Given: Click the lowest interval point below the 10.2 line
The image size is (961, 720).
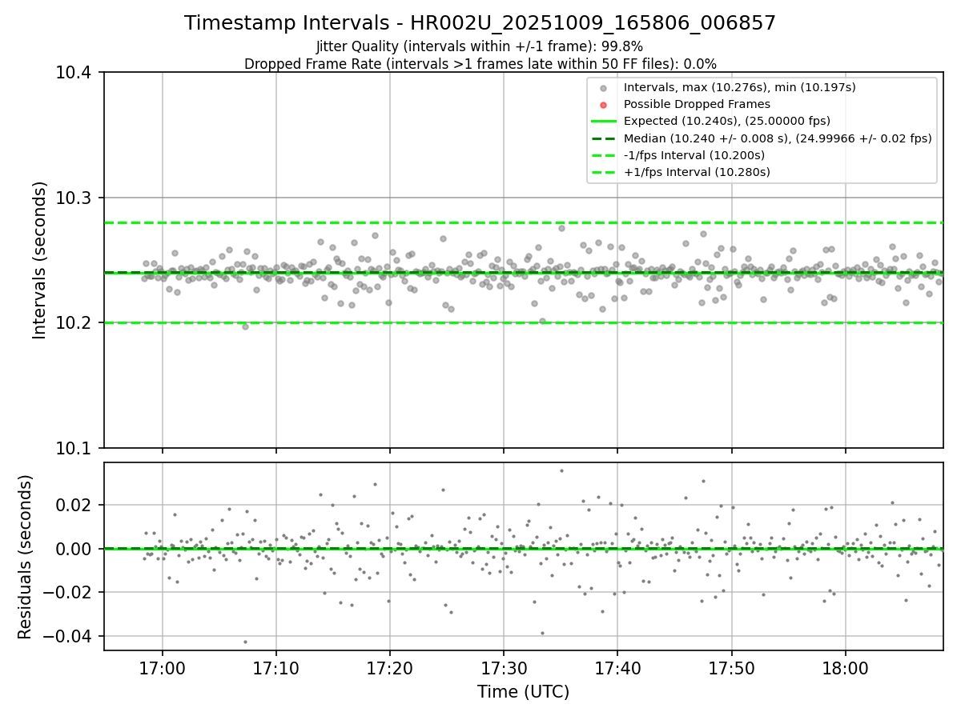Looking at the screenshot, I should click(x=245, y=326).
